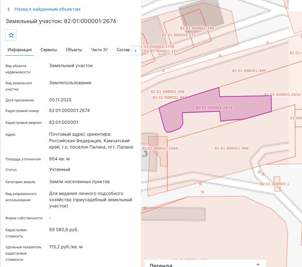Viewport: 302px width, 267px height.
Task: Open the Объекты tab
Action: pyautogui.click(x=74, y=50)
